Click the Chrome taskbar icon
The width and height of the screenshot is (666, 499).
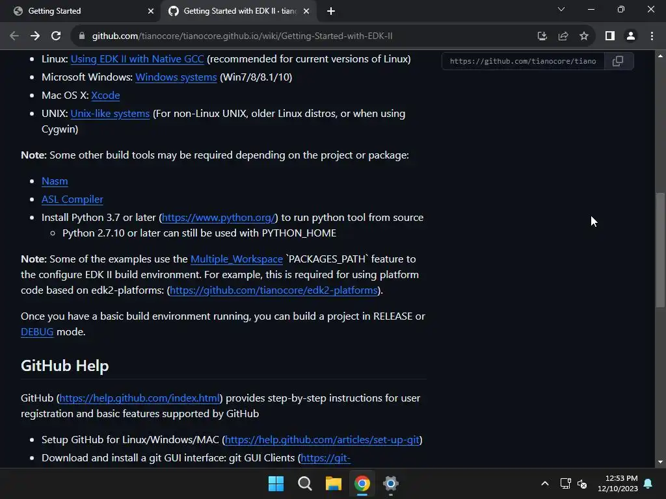[x=362, y=483]
